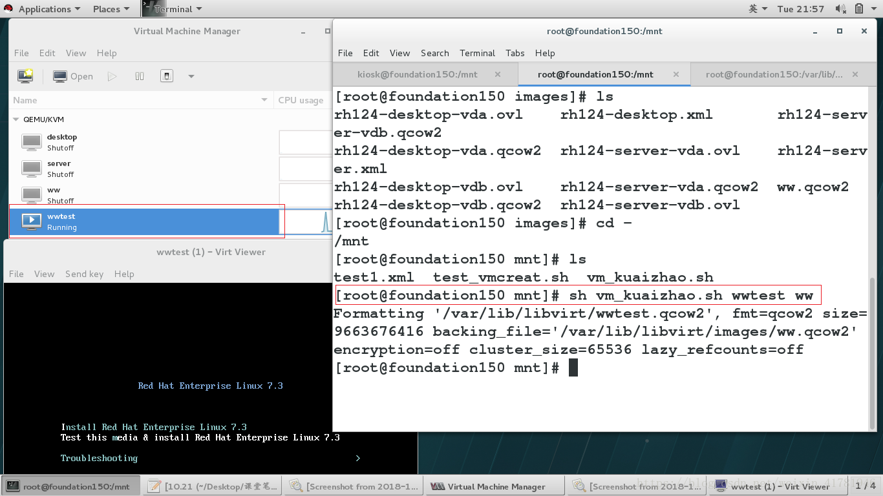Maximize the Terminal window
The width and height of the screenshot is (883, 496).
coord(840,31)
